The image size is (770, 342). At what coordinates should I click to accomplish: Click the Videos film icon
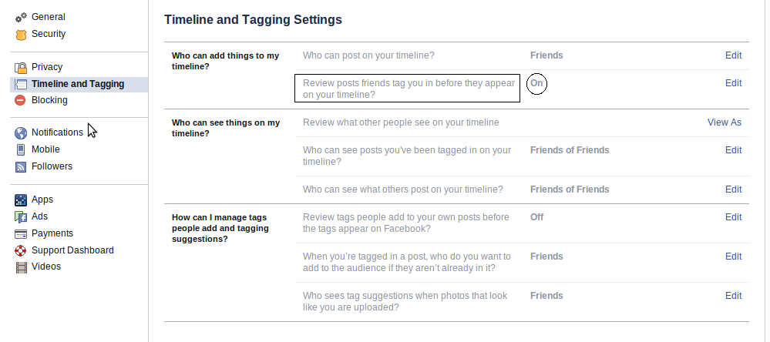pyautogui.click(x=21, y=267)
